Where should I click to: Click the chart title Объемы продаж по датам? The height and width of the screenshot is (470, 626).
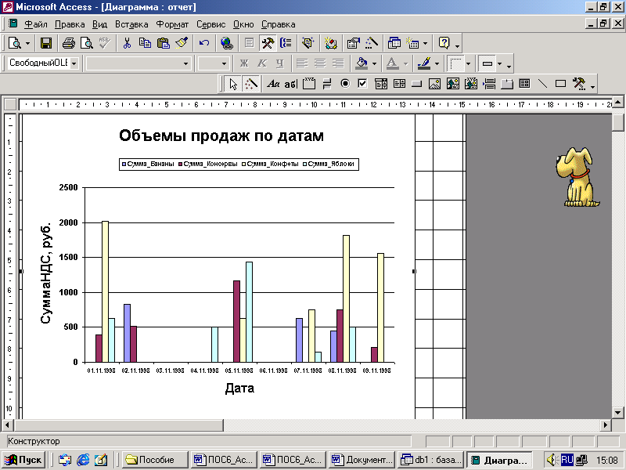(x=221, y=136)
